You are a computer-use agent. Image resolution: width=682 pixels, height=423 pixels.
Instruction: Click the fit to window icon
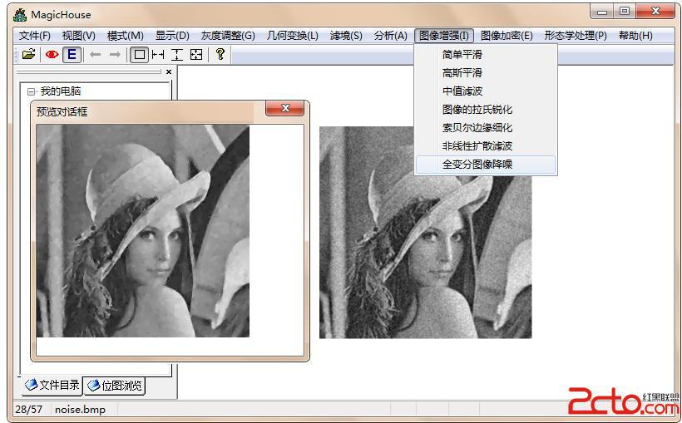tap(196, 54)
